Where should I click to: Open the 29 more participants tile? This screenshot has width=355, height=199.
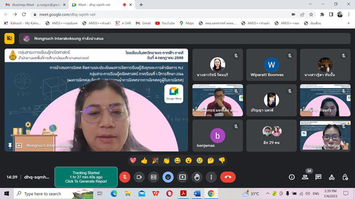[271, 135]
